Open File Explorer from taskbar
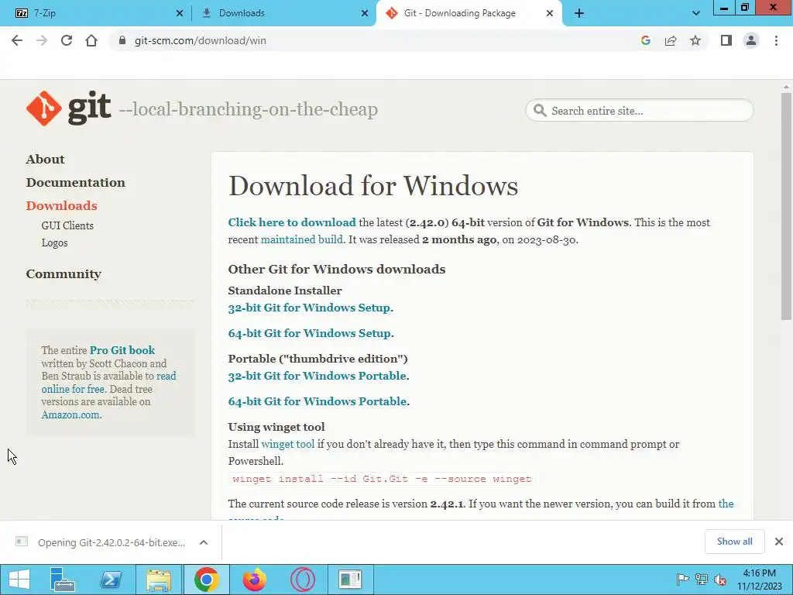 pyautogui.click(x=159, y=580)
